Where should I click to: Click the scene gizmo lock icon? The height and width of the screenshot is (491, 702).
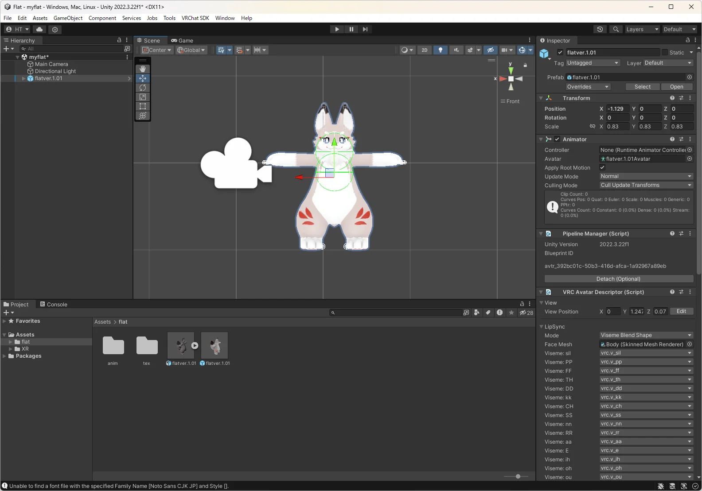click(525, 65)
